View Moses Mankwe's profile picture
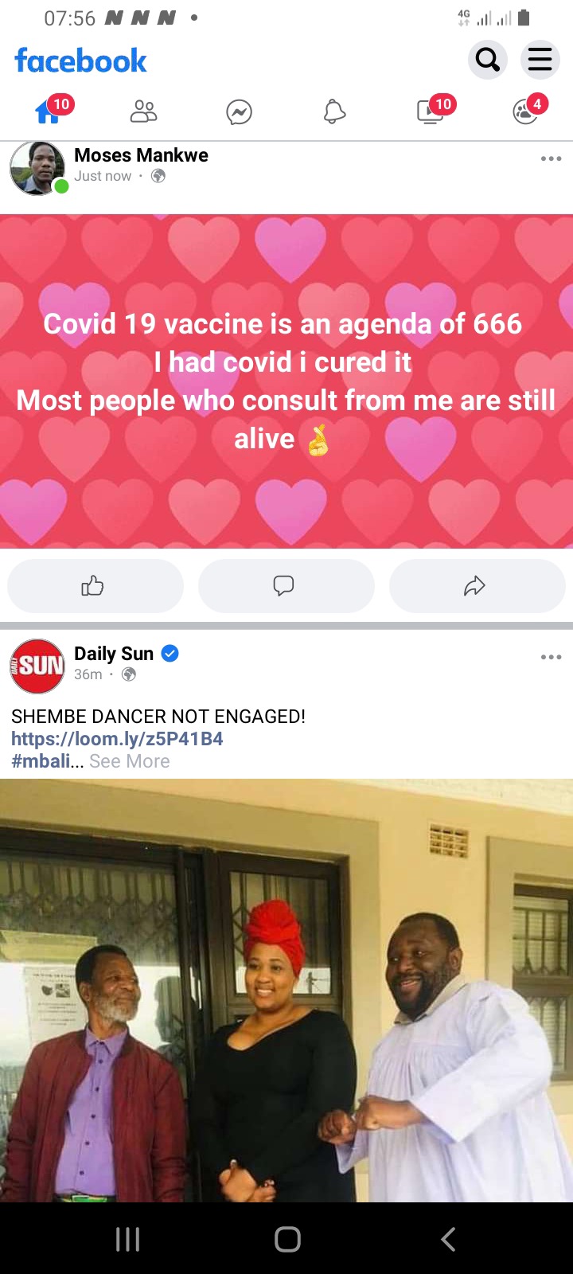The image size is (573, 1274). pyautogui.click(x=37, y=169)
